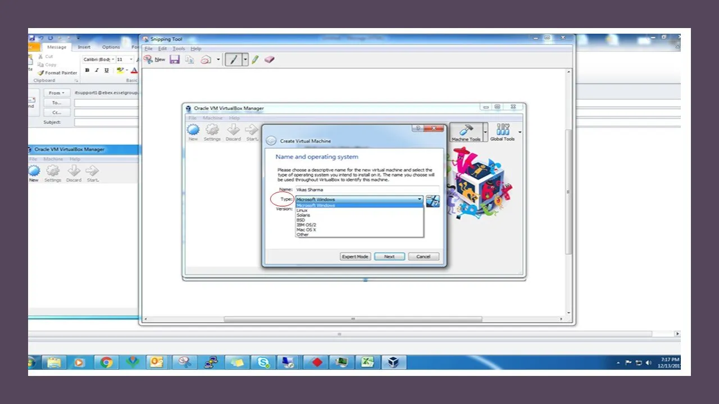Select the Eraser tool

269,59
